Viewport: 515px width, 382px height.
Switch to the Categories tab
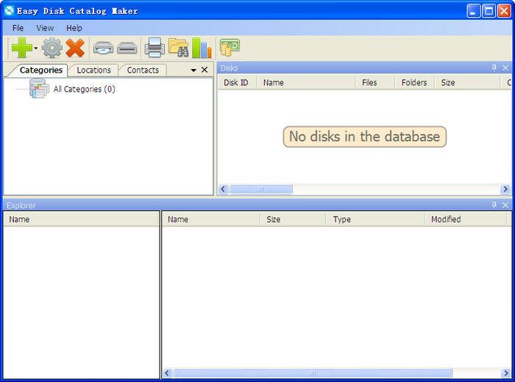40,71
